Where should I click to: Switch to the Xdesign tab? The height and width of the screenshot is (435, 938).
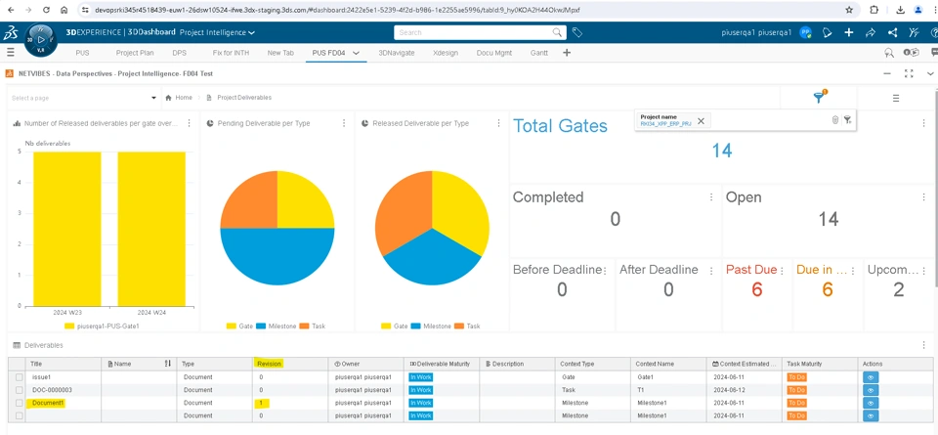click(x=446, y=53)
